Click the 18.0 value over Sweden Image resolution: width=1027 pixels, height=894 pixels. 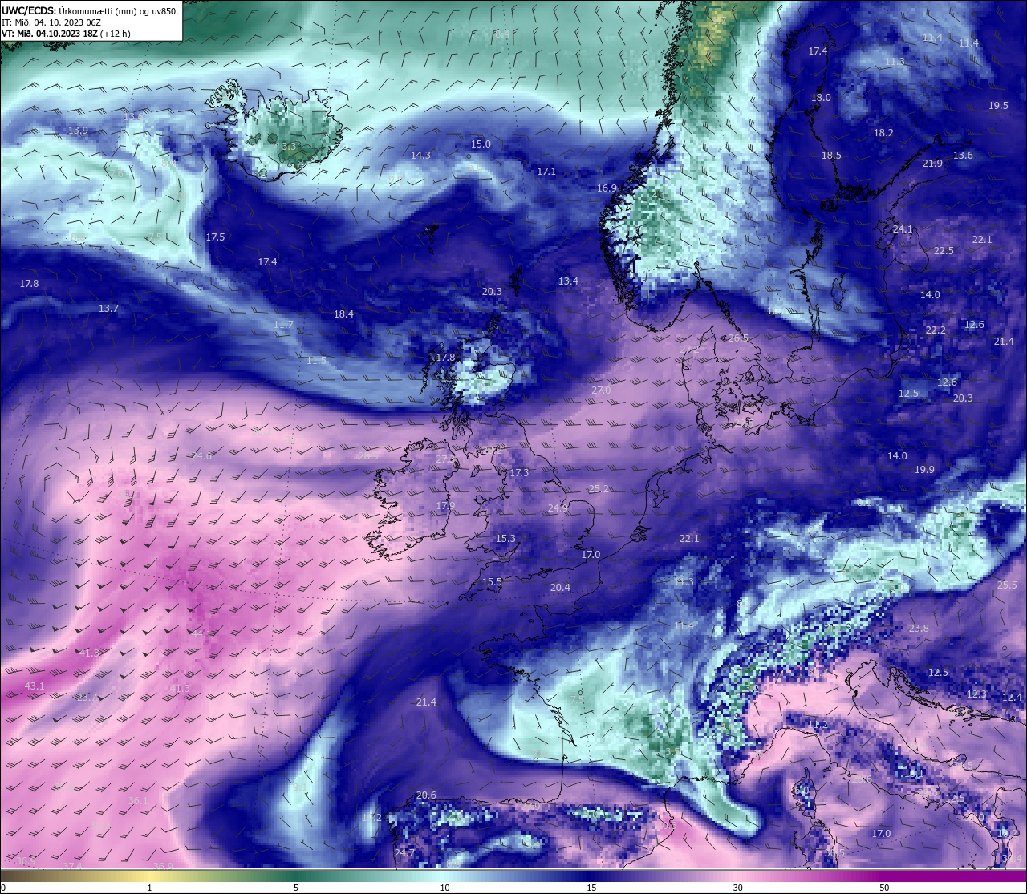[821, 98]
